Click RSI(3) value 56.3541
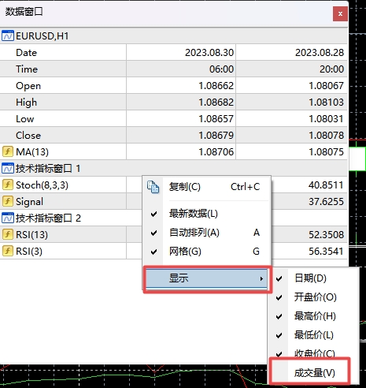 326,252
